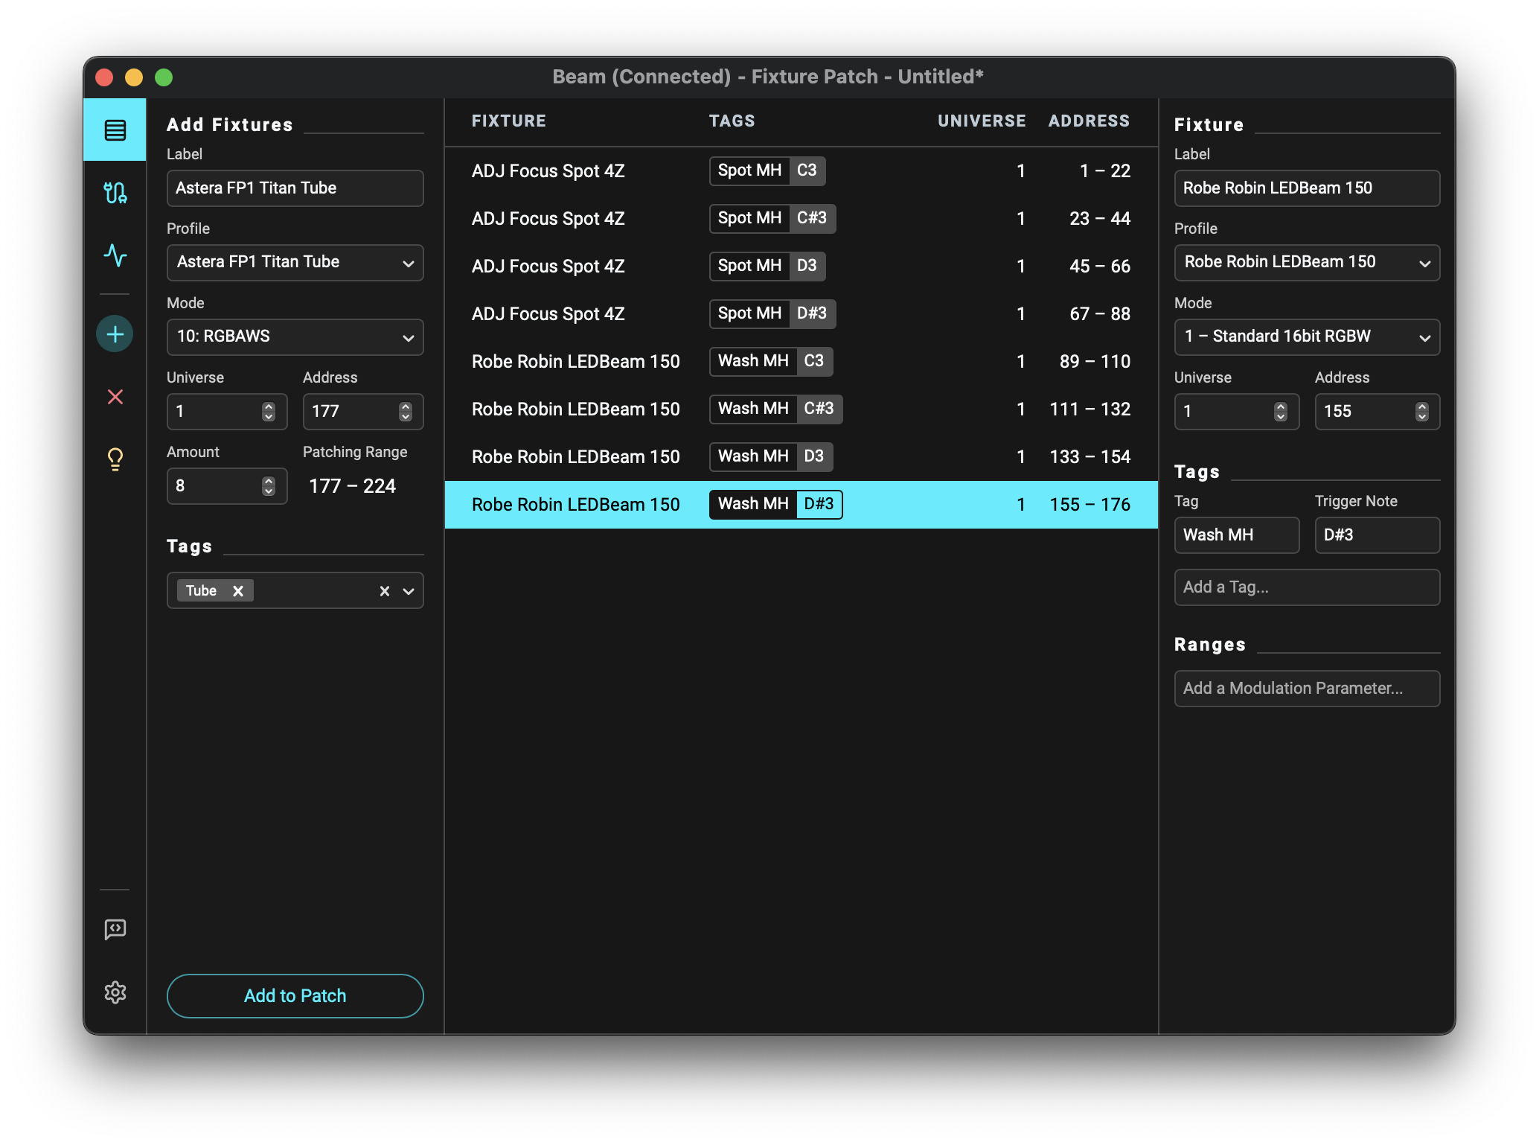
Task: Open the settings gear icon
Action: click(x=115, y=992)
